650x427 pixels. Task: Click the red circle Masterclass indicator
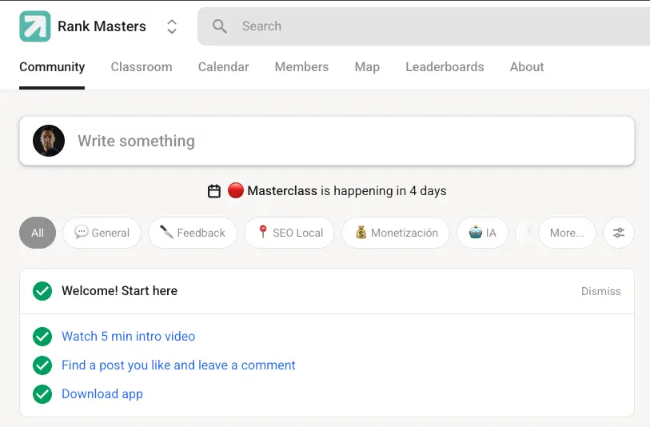tap(236, 190)
